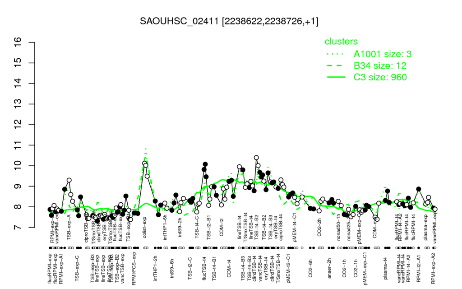The height and width of the screenshot is (289, 462).
Task: Click the 'TSB-t4-C' axis label
Action: [197, 228]
